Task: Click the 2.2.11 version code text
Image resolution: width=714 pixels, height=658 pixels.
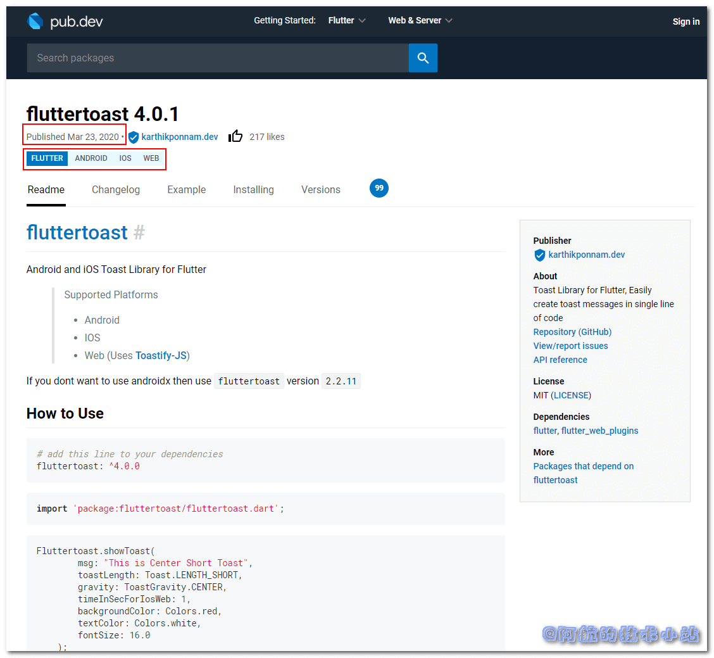Action: coord(341,381)
